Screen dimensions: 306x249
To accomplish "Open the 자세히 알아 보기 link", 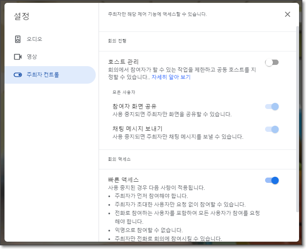I will tap(171, 77).
